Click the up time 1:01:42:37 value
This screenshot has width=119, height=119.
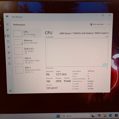click(x=52, y=88)
